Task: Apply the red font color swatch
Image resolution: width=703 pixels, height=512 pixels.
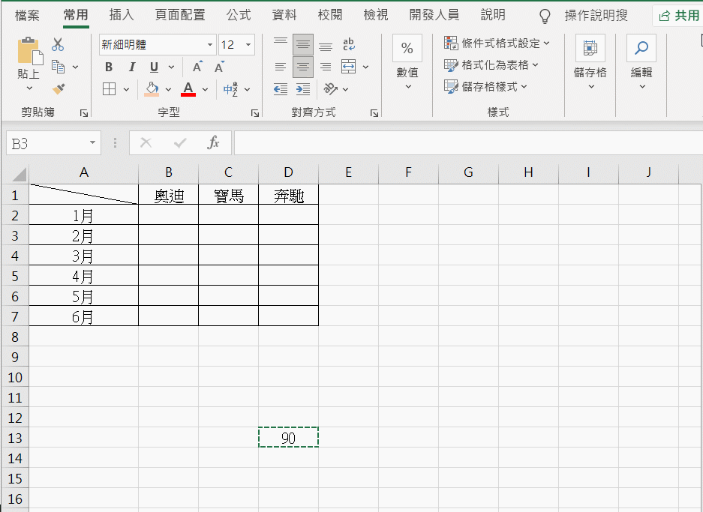Action: tap(188, 88)
